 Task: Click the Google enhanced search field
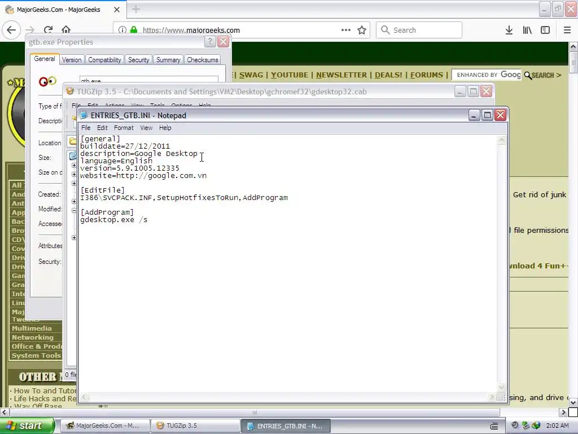(487, 75)
